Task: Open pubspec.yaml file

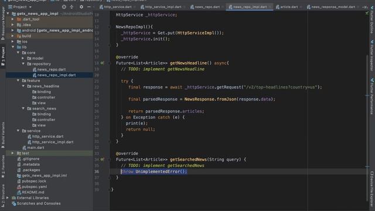Action: [32, 186]
